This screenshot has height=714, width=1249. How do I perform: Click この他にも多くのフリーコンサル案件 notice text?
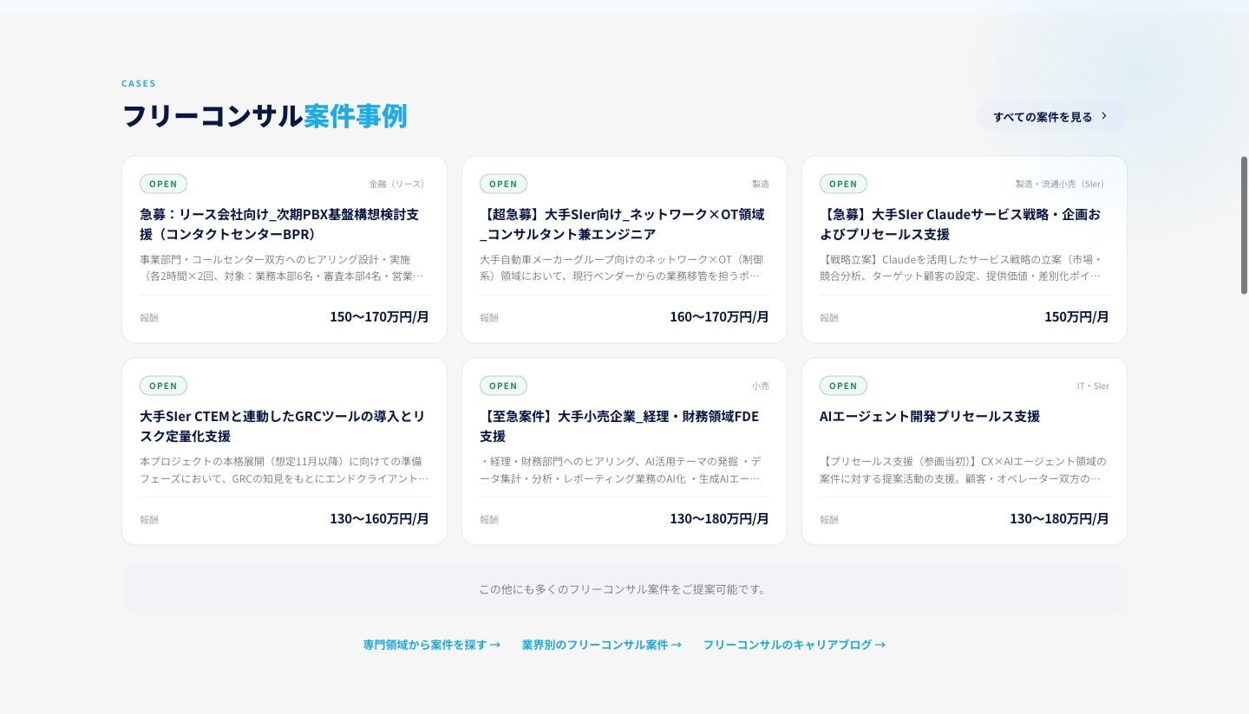click(x=623, y=589)
